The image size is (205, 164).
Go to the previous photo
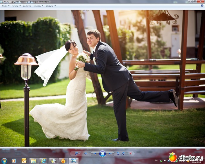(x=95, y=153)
